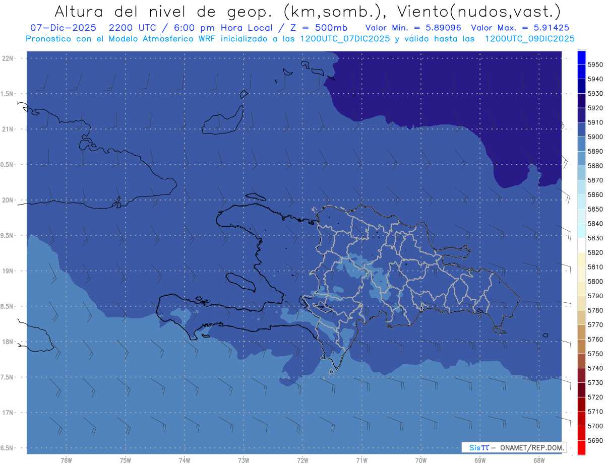Click the '5900' color scale label
605x467 pixels.
click(595, 137)
